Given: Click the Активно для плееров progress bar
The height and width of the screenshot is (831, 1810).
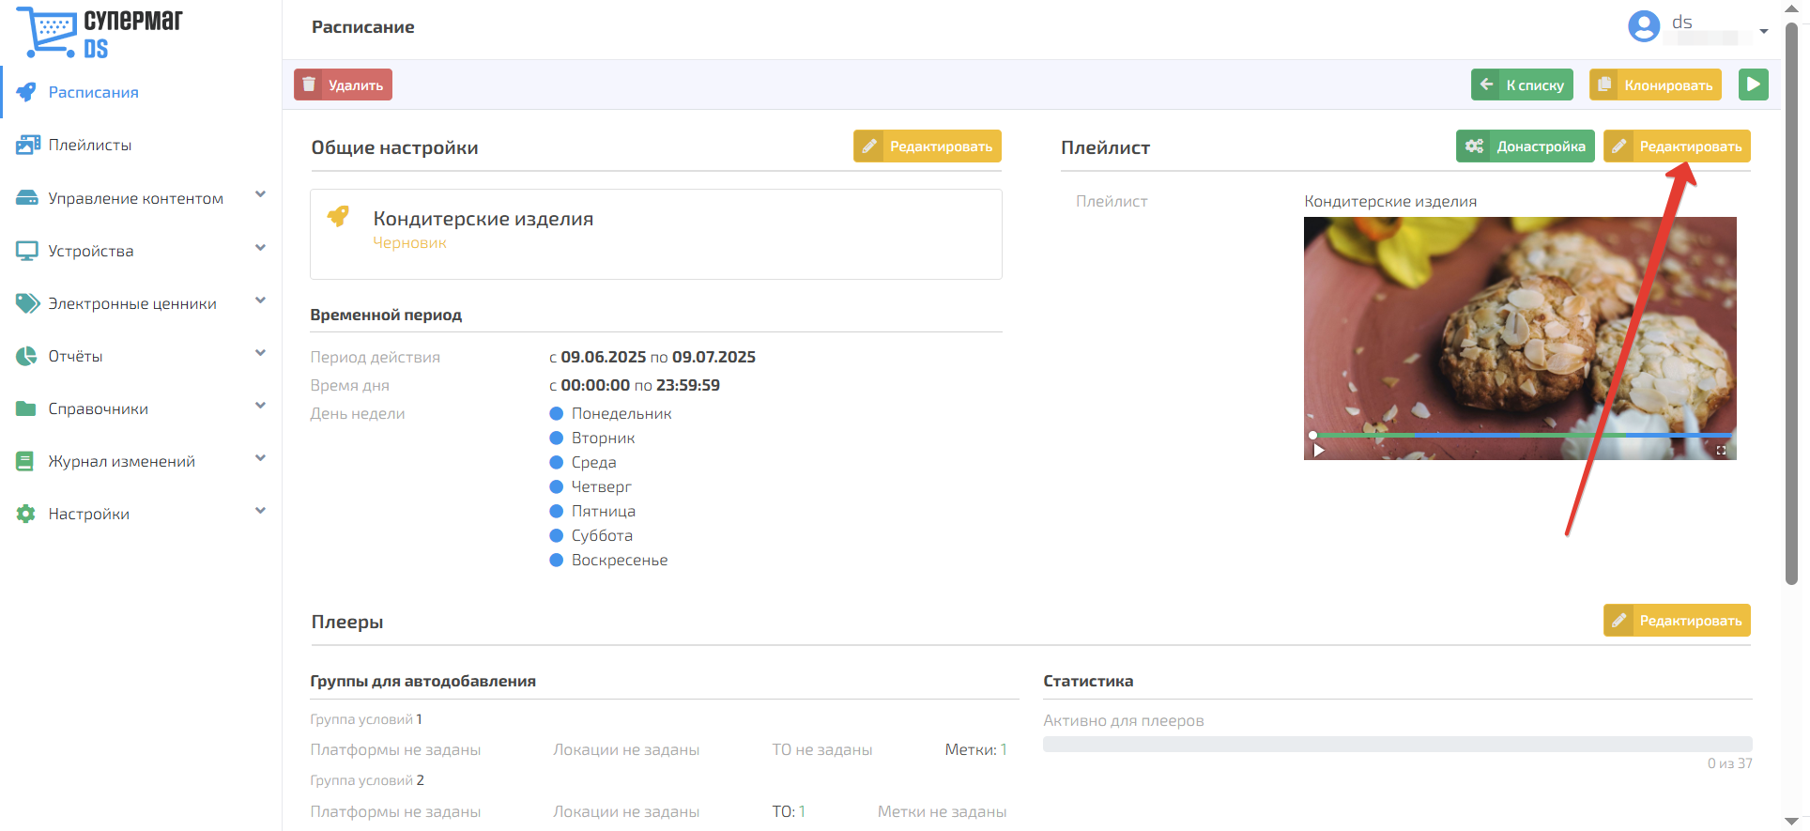Looking at the screenshot, I should pos(1398,745).
